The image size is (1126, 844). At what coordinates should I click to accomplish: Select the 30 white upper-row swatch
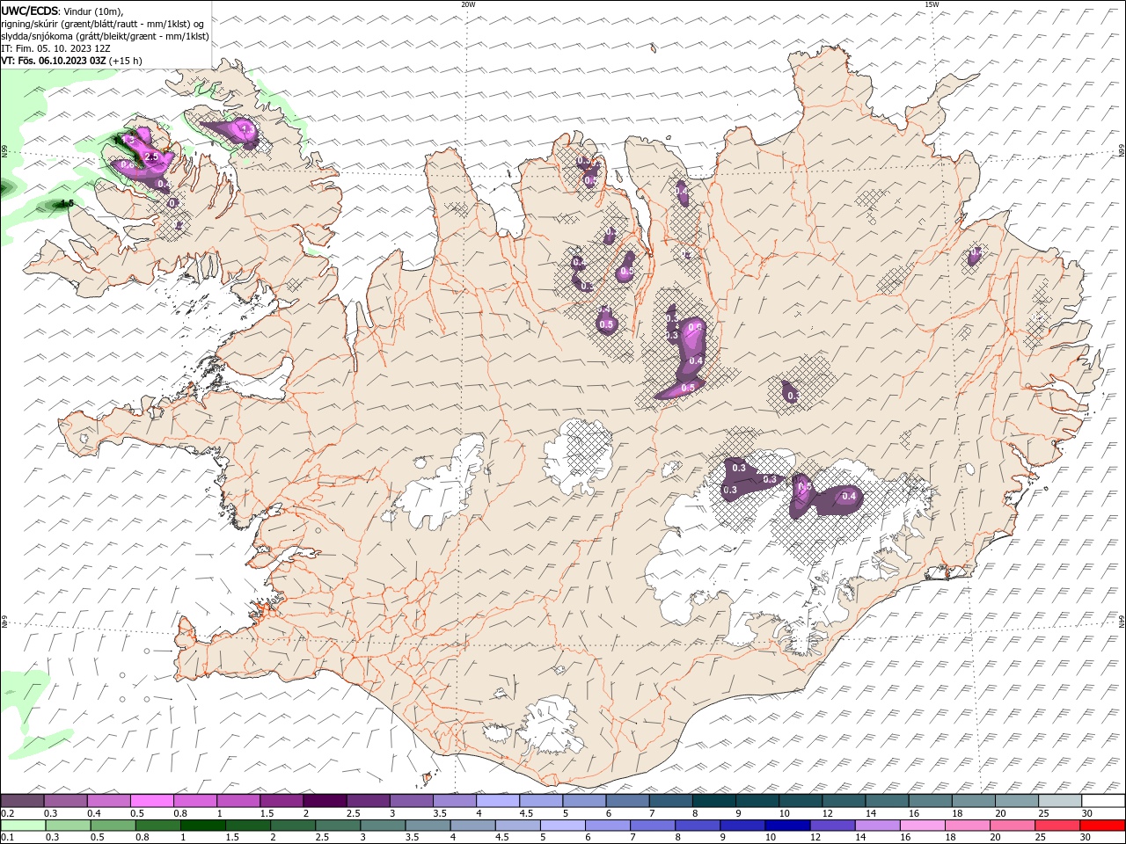(1103, 801)
